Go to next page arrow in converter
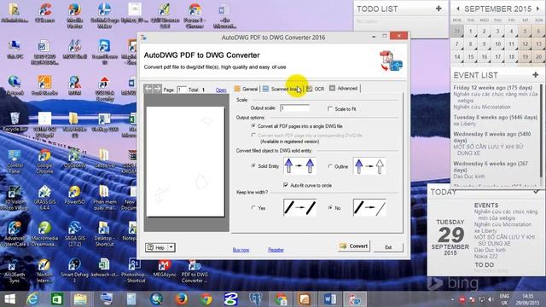The width and height of the screenshot is (546, 307). [x=157, y=89]
